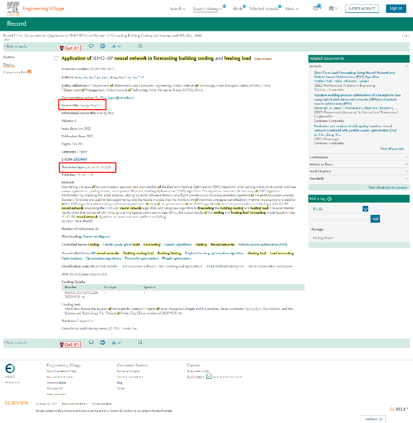Image resolution: width=413 pixels, height=423 pixels.
Task: Click the Elsevier wordmark in footer
Action: pos(17,403)
